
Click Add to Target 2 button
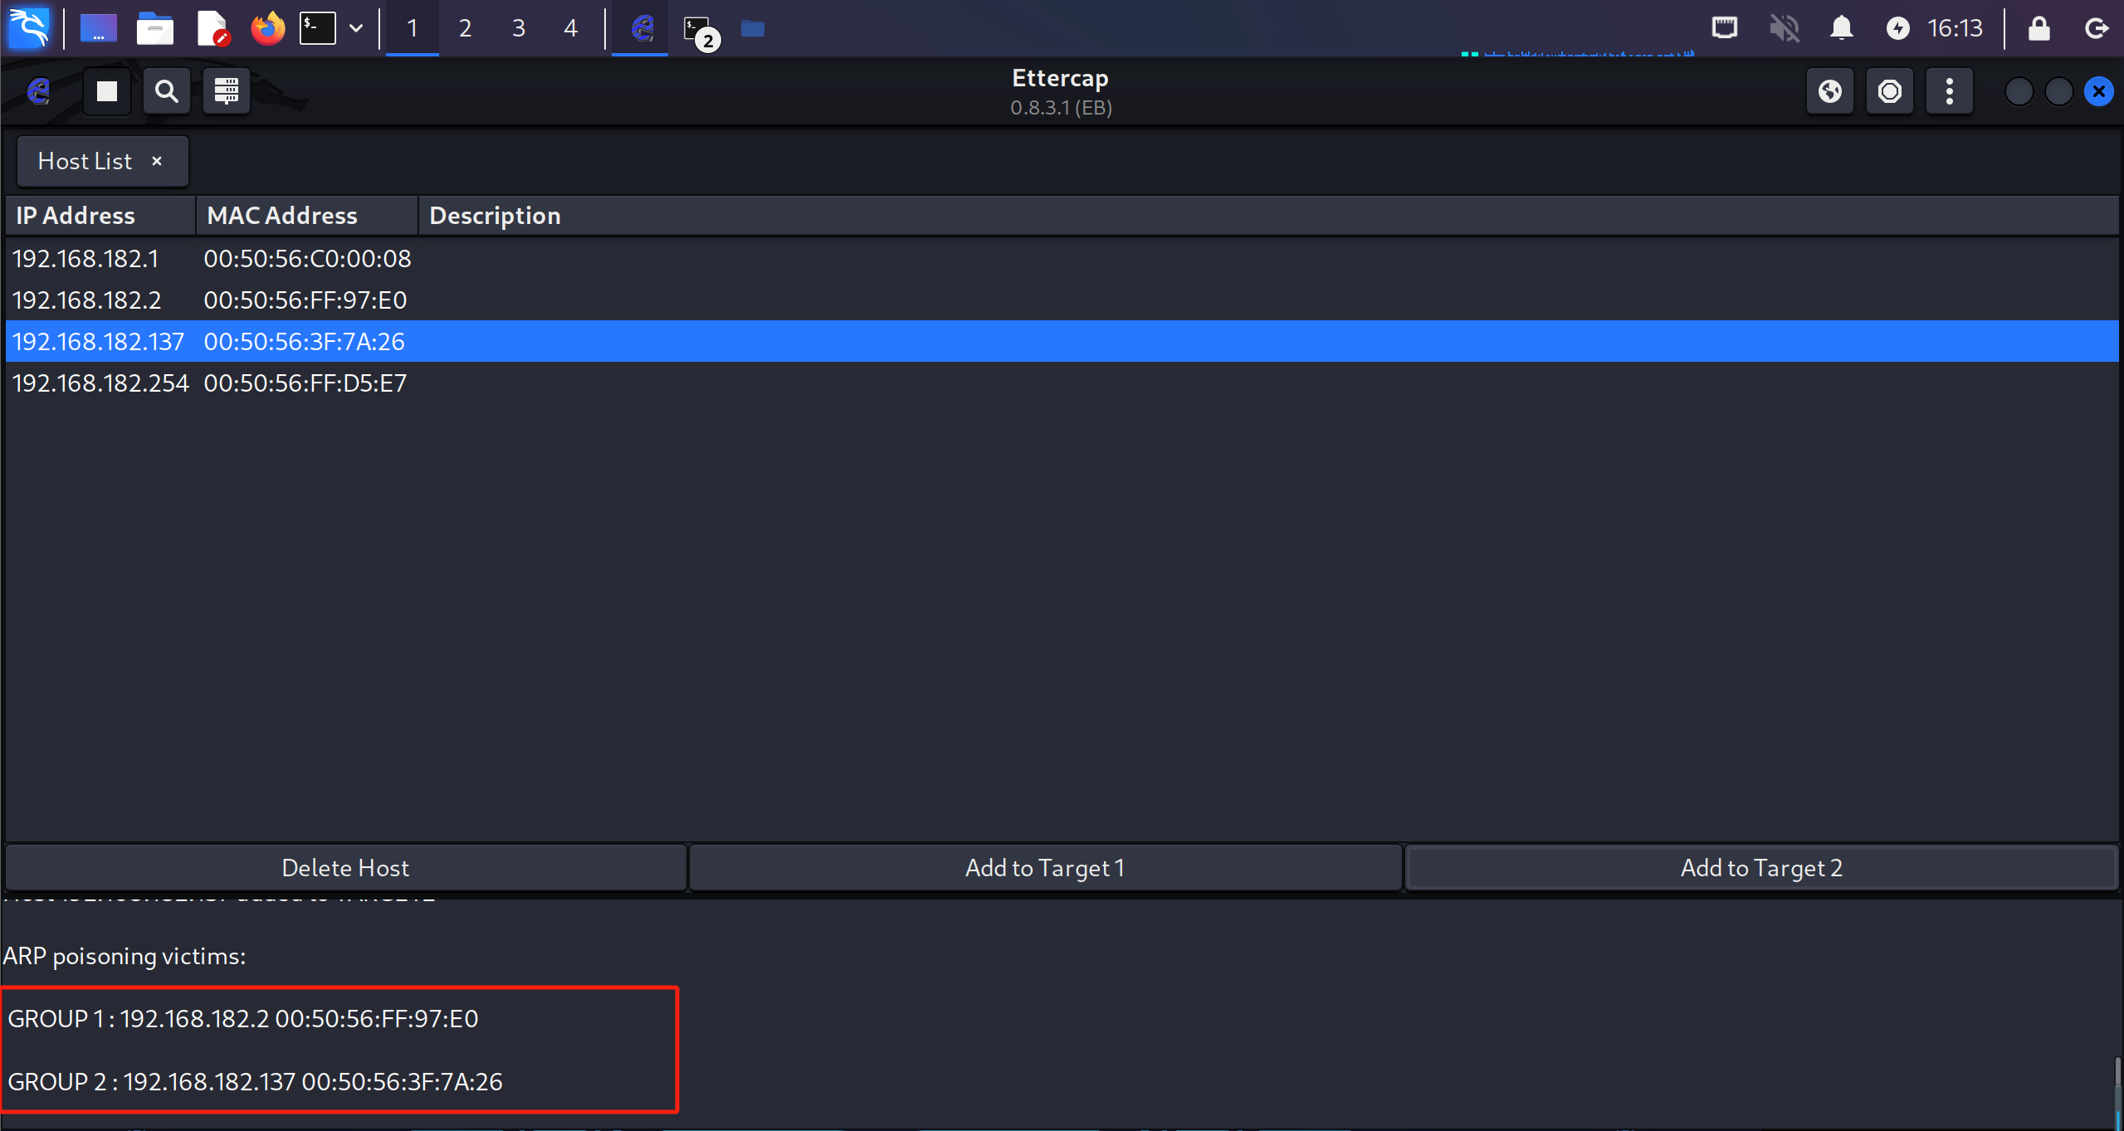click(1760, 868)
